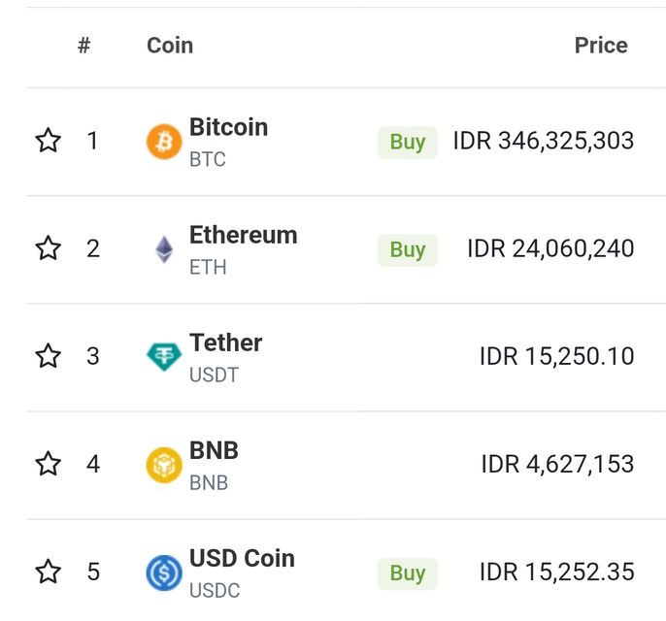
Task: Click the USD Coin blue logo icon
Action: pyautogui.click(x=164, y=572)
